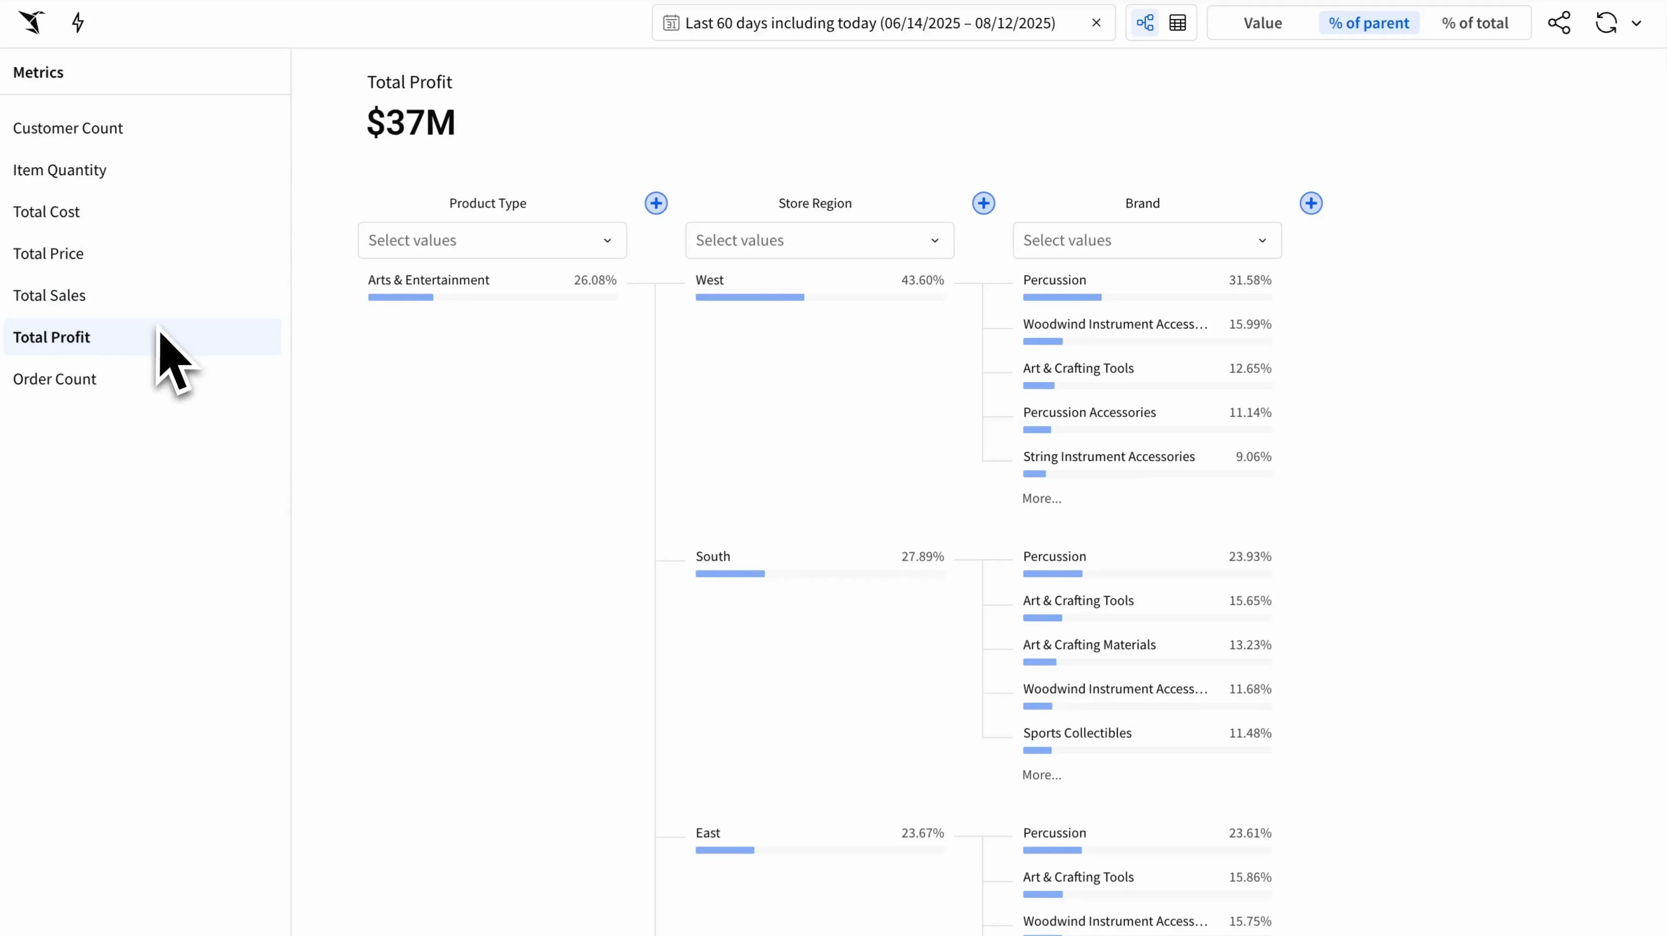Toggle display to % of parent
This screenshot has width=1667, height=936.
(x=1368, y=24)
